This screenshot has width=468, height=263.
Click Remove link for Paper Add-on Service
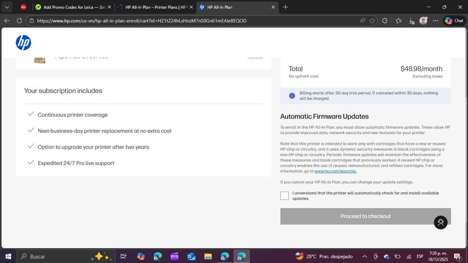[x=255, y=58]
